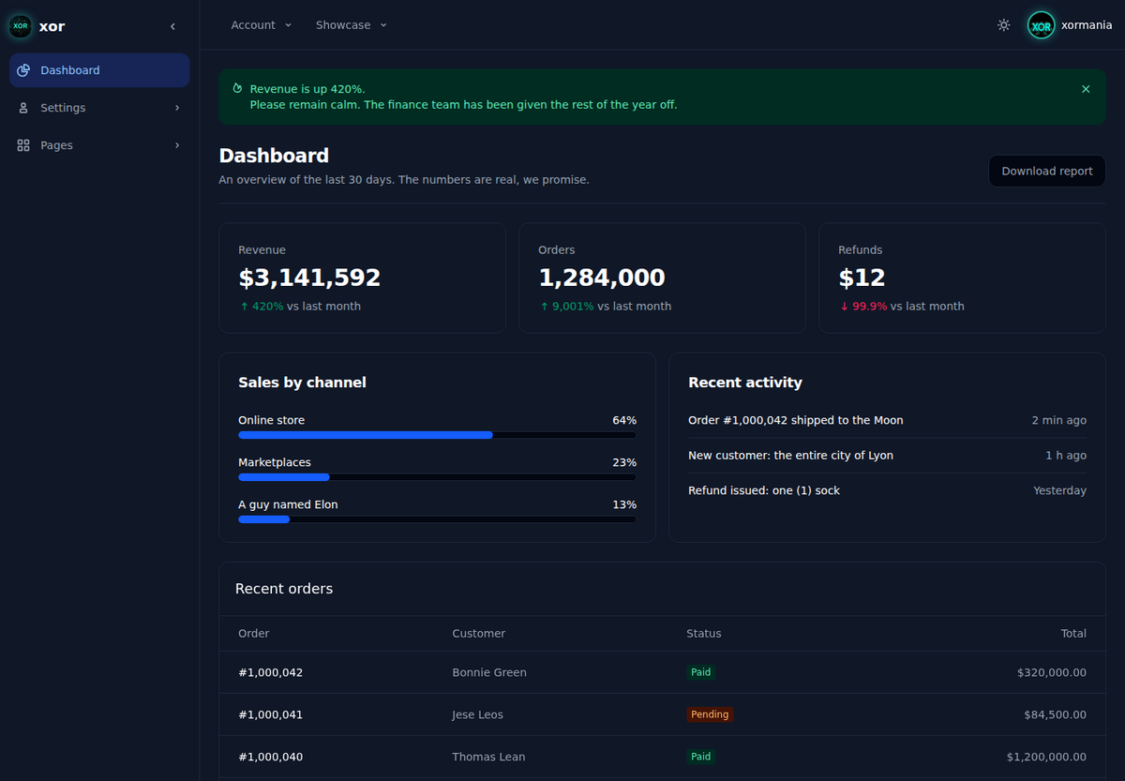Click the Online store progress bar
Viewport: 1125px width, 781px height.
click(x=437, y=435)
